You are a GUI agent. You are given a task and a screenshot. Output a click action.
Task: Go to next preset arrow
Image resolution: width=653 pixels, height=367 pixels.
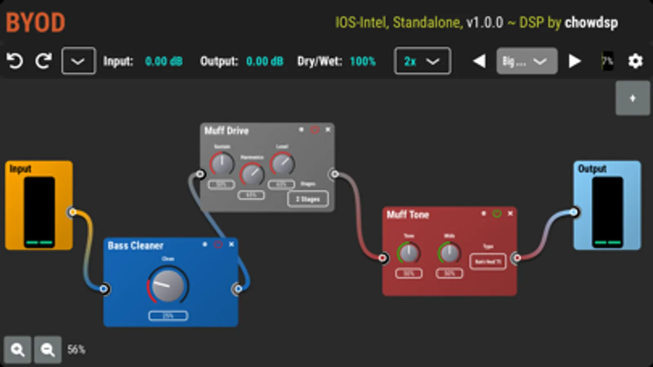point(575,61)
